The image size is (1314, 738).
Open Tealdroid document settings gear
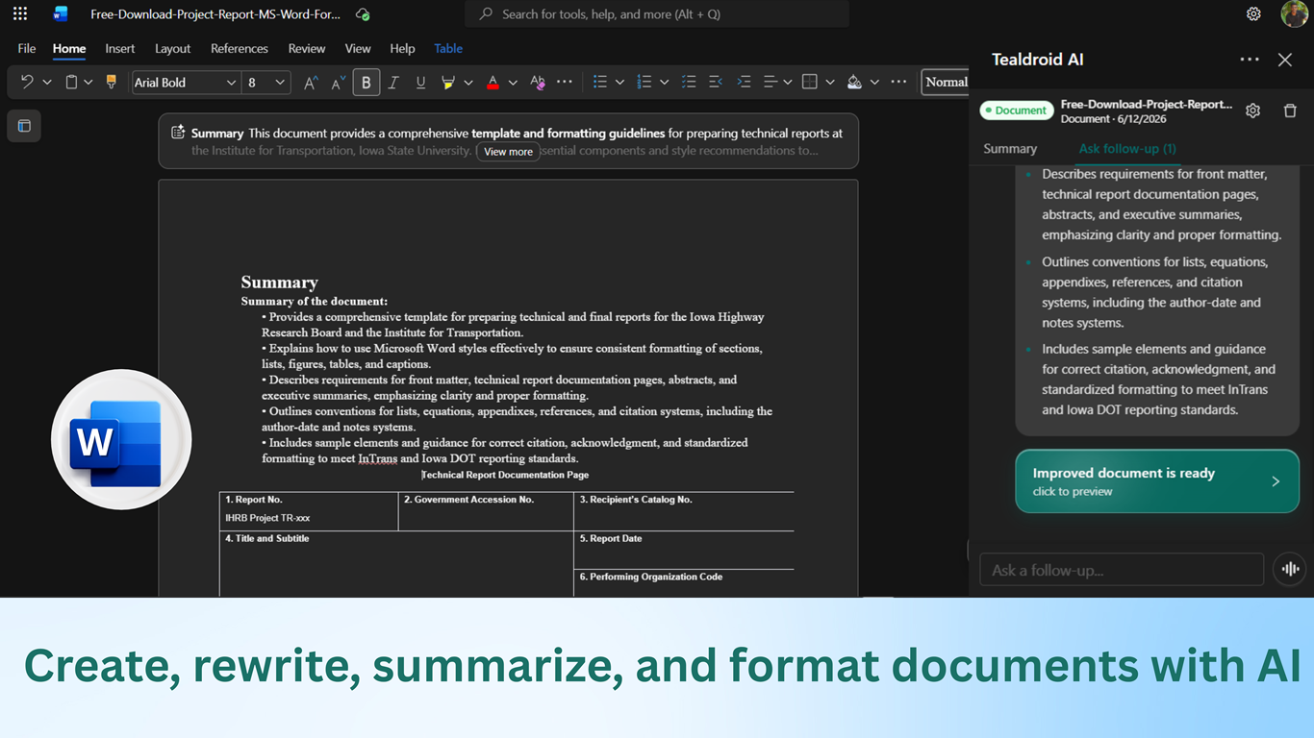pyautogui.click(x=1252, y=111)
